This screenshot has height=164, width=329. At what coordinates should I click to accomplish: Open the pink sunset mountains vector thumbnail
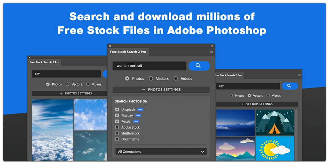coord(236,149)
